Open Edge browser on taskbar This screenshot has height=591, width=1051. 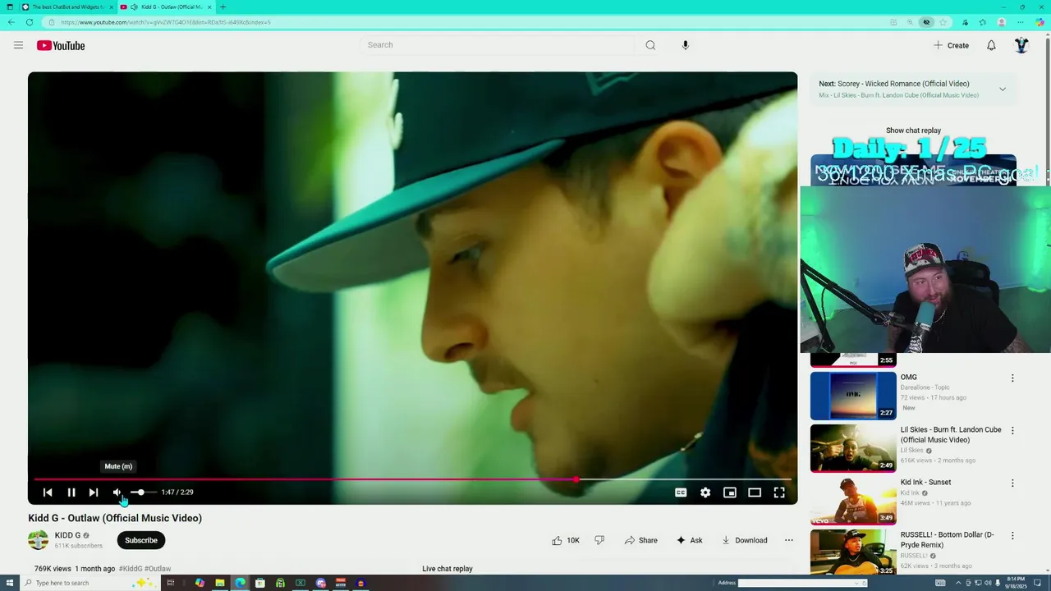(240, 583)
